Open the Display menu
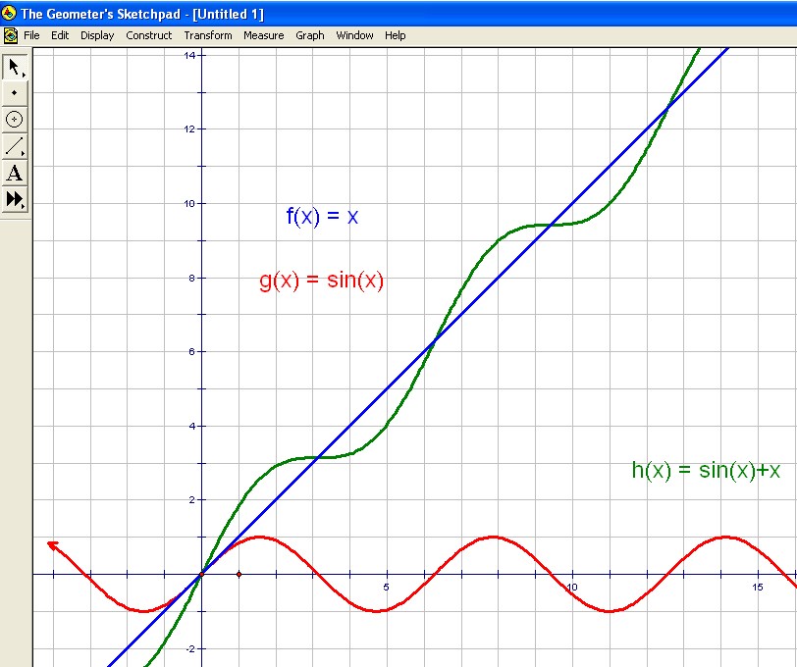Screen dimensions: 797x667 tap(97, 35)
